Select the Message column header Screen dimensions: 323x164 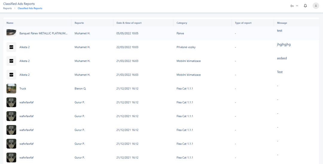[282, 23]
